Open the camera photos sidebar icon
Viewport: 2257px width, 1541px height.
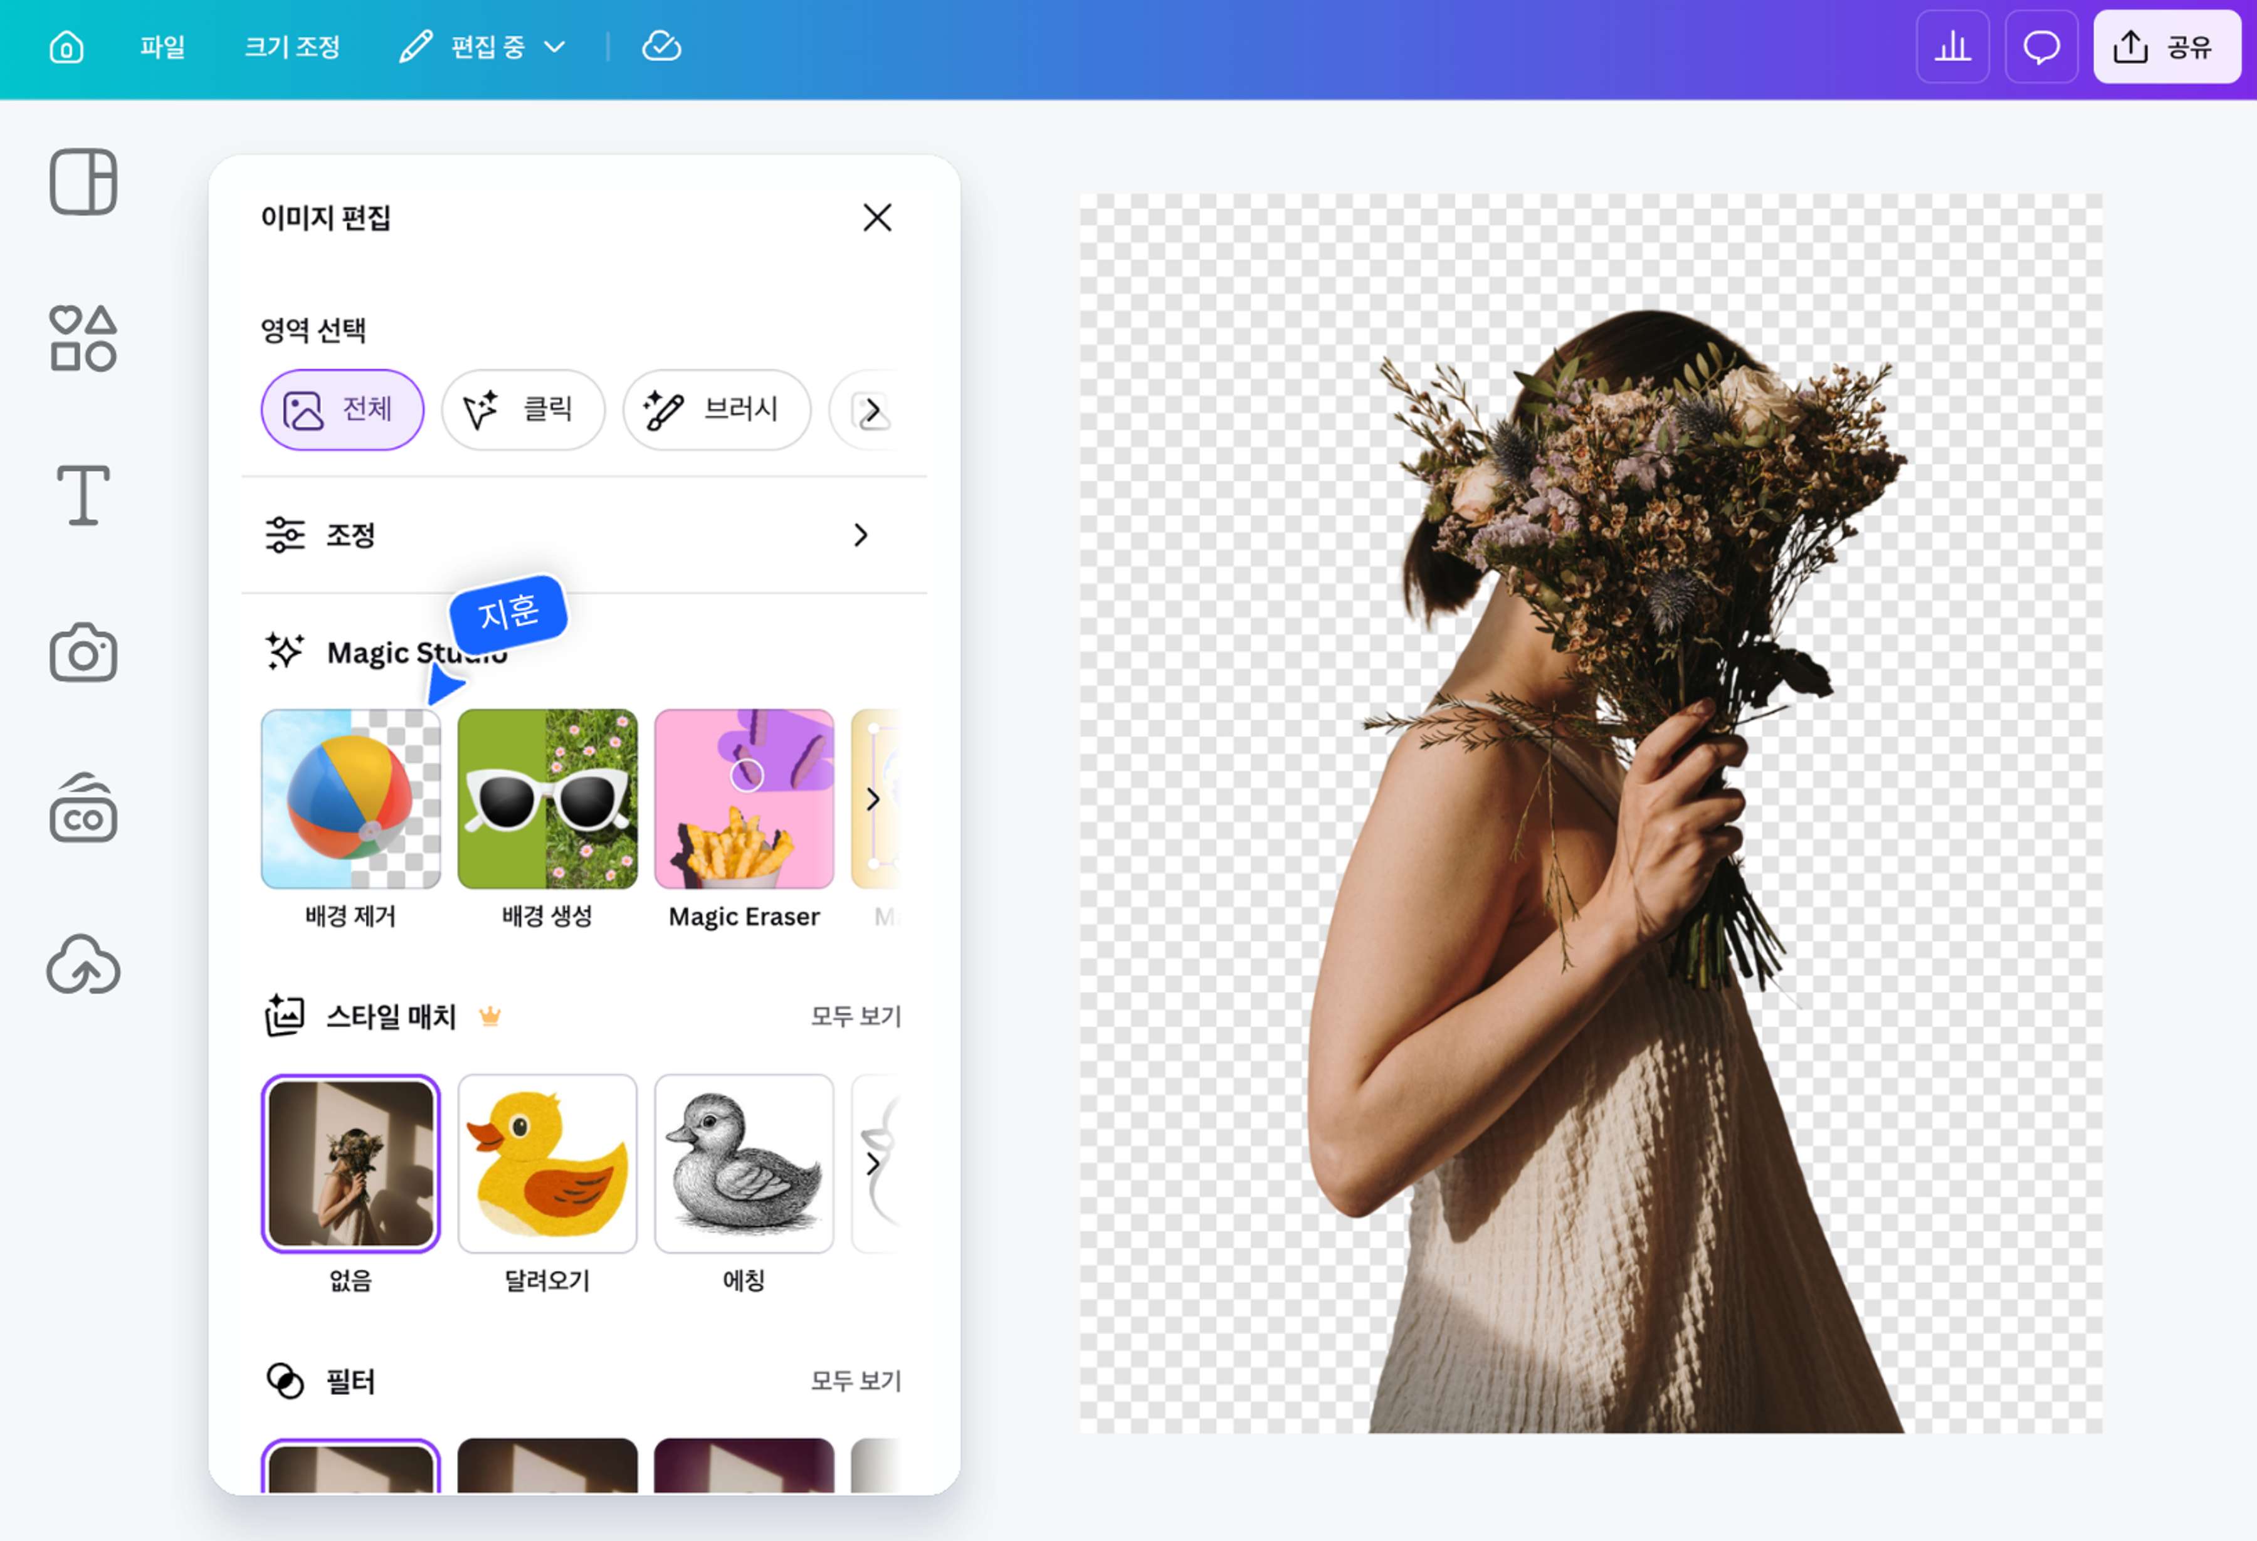tap(83, 653)
